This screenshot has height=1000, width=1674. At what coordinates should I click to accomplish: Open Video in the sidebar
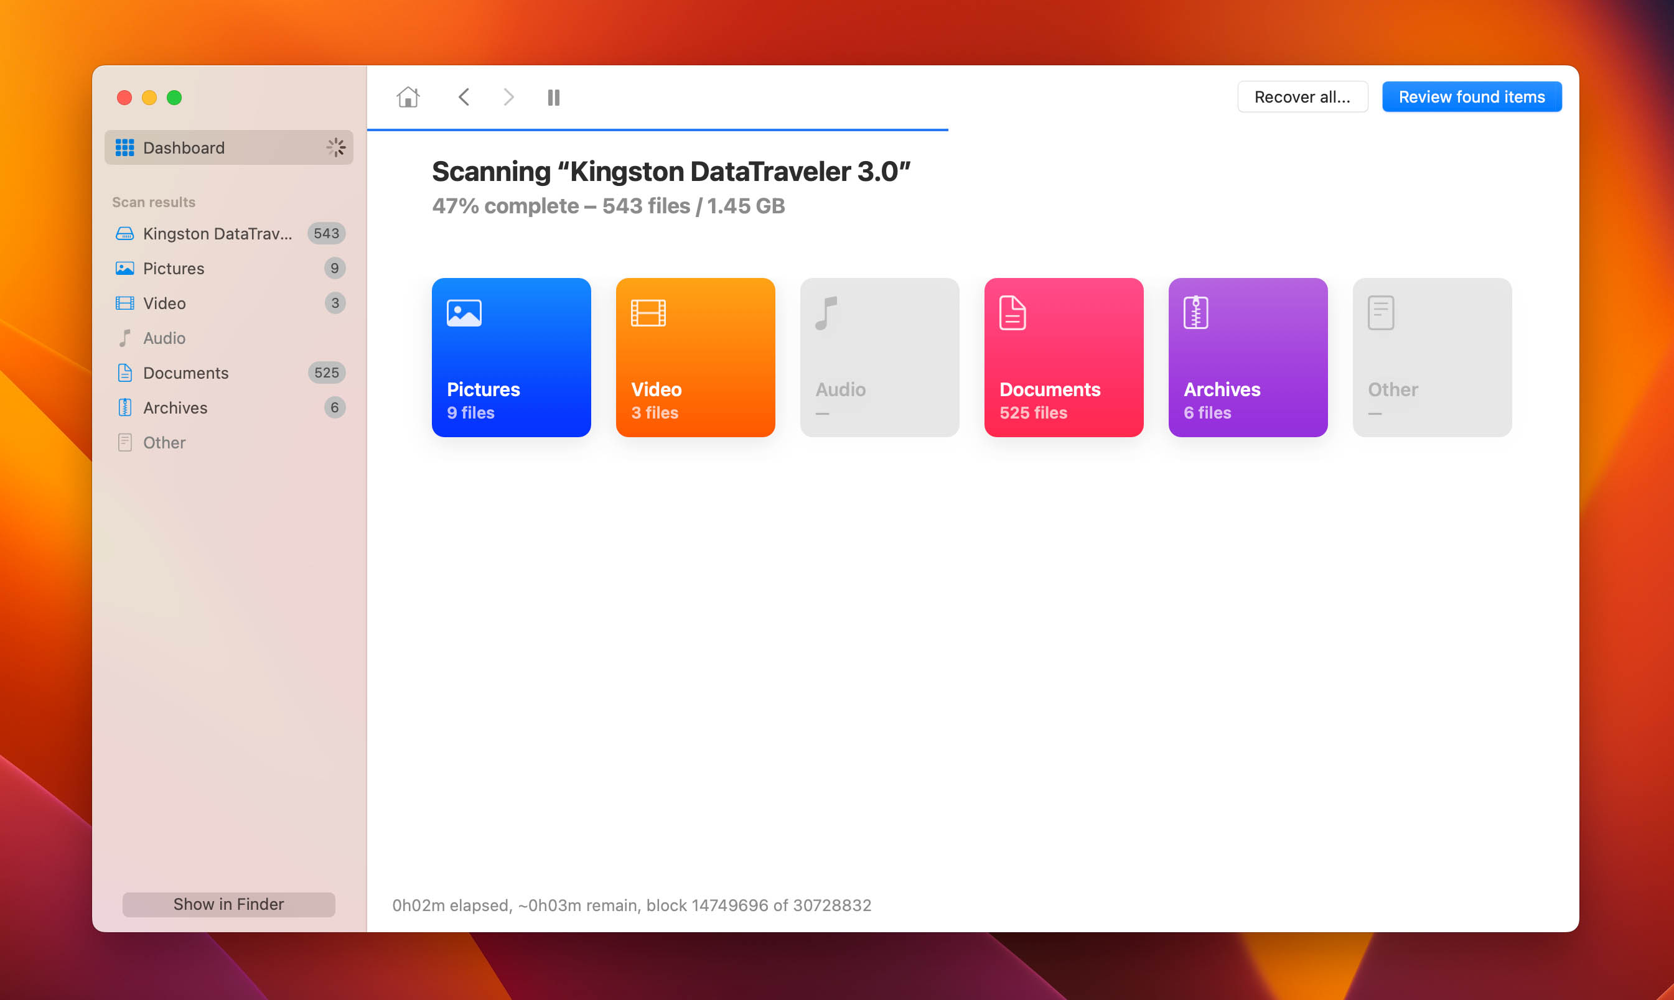pyautogui.click(x=228, y=303)
